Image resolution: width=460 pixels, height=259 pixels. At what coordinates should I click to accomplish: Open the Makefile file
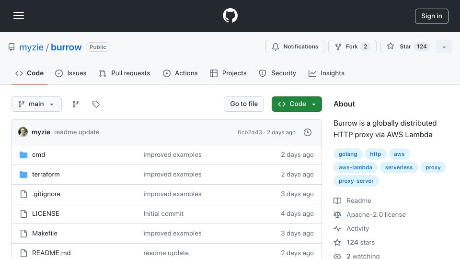[45, 234]
